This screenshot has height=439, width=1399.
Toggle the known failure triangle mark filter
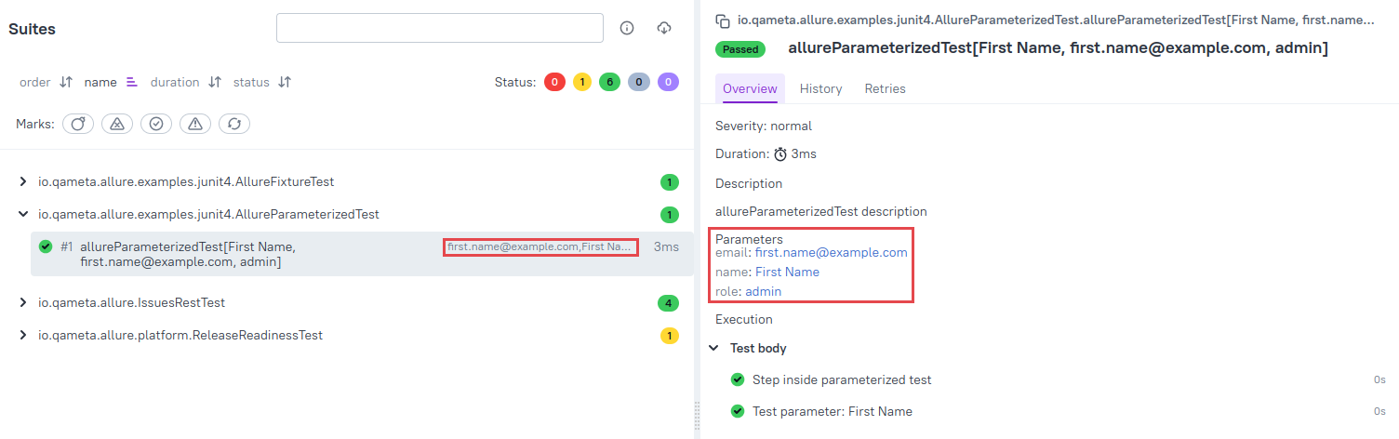[x=117, y=124]
